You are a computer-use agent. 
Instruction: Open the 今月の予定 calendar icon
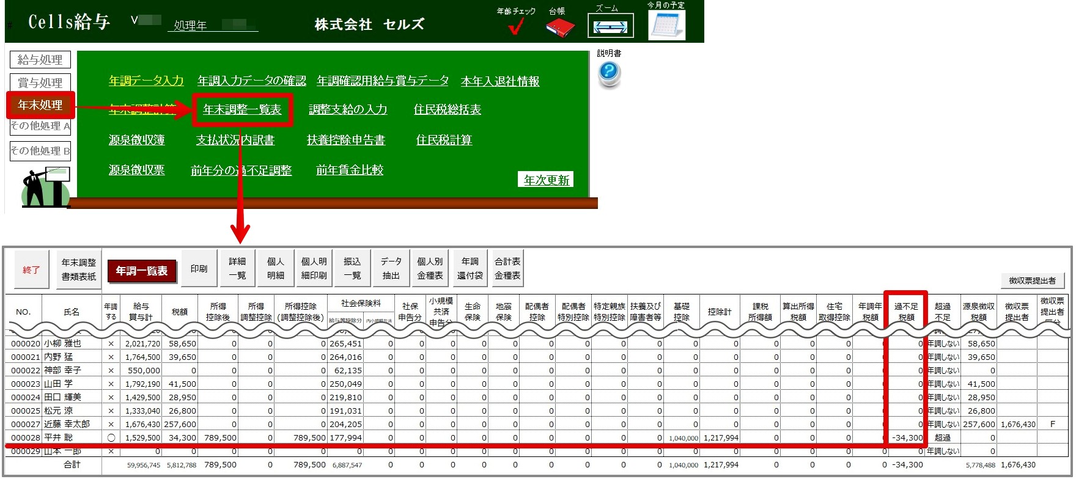[666, 25]
